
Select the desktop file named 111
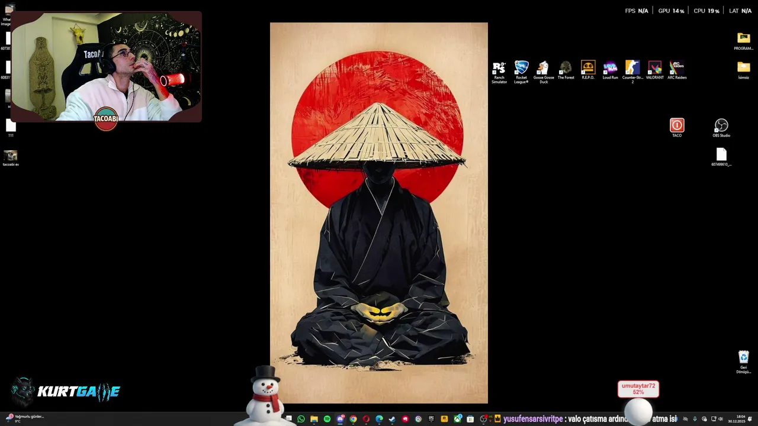pos(11,128)
